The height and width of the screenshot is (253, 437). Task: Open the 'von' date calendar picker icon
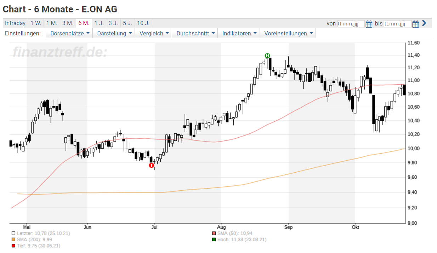click(369, 24)
